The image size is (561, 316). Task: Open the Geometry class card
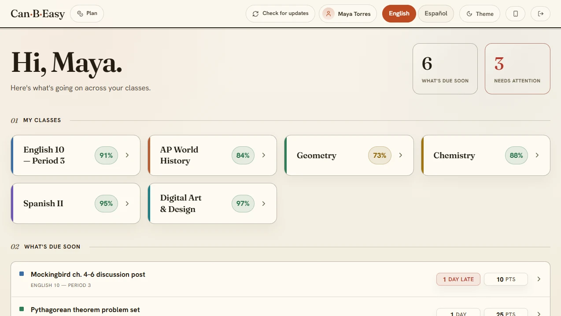[x=349, y=155]
